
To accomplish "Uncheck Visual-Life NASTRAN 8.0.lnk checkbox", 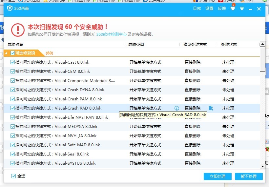I will [x=12, y=117].
